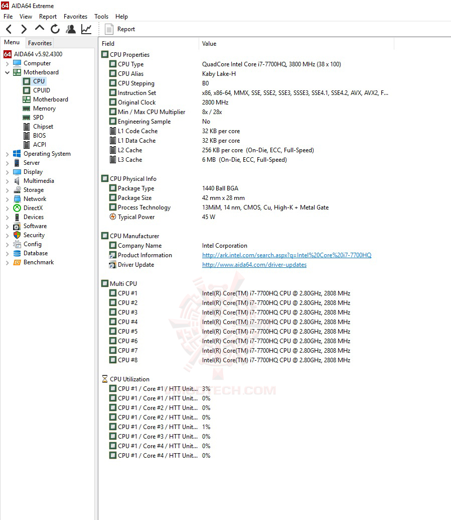Open the Report menu in menu bar
The width and height of the screenshot is (451, 520).
tap(48, 16)
